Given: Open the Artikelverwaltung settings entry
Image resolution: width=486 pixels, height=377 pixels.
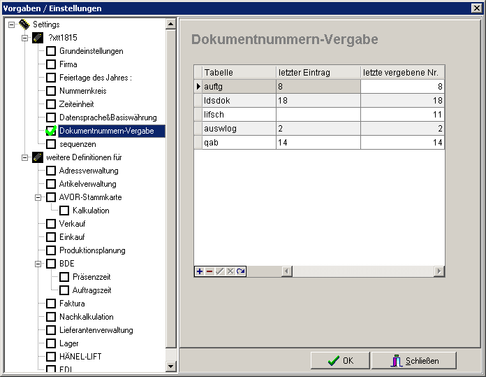Looking at the screenshot, I should [87, 184].
